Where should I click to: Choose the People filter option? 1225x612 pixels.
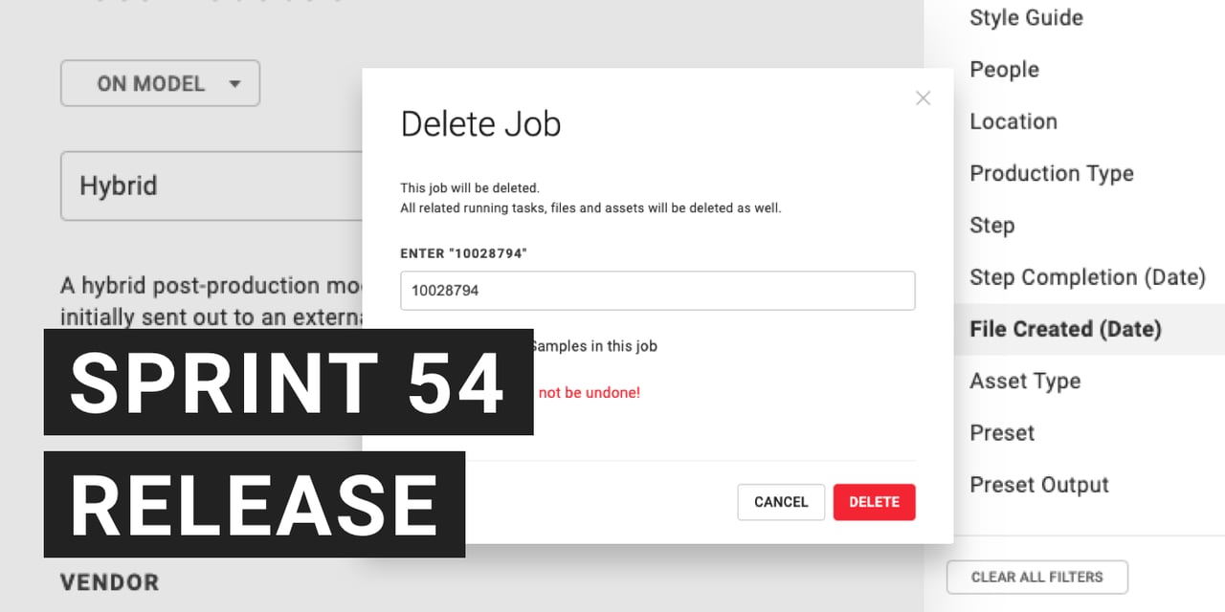pyautogui.click(x=1004, y=70)
